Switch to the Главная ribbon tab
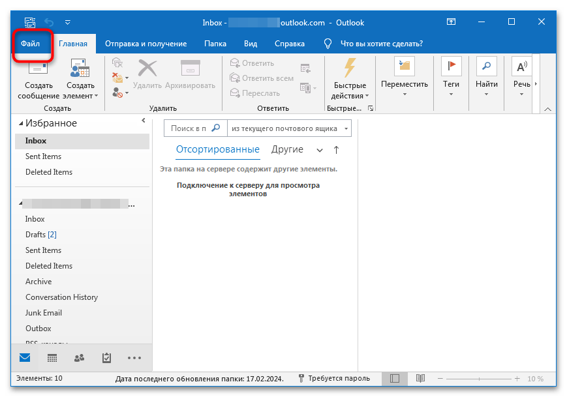 click(73, 44)
